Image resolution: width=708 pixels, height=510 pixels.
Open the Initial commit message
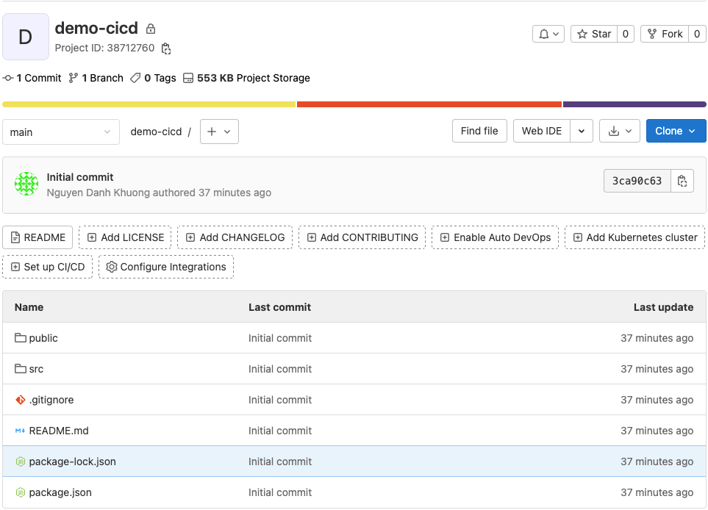(81, 176)
